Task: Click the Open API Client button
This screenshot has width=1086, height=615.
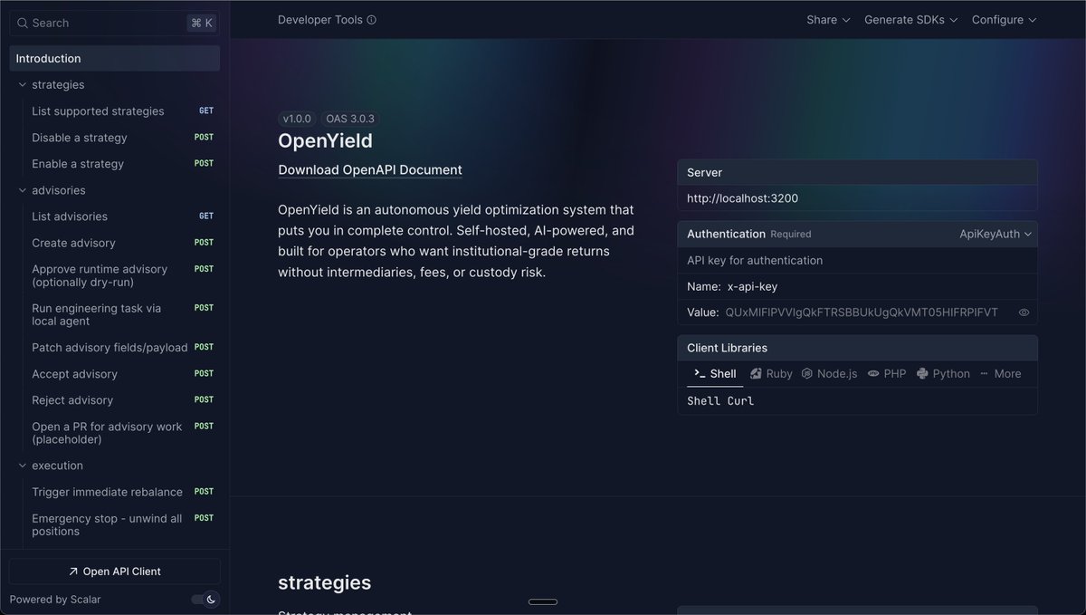Action: click(114, 572)
